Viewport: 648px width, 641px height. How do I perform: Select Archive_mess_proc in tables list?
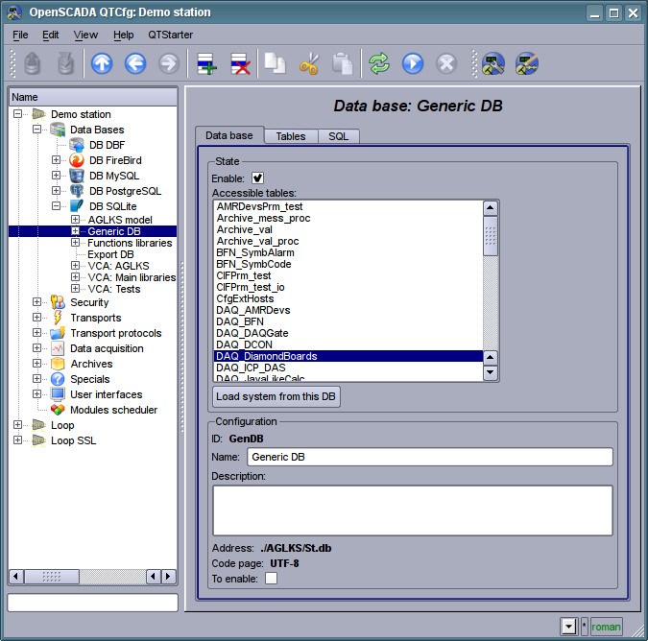pyautogui.click(x=348, y=218)
